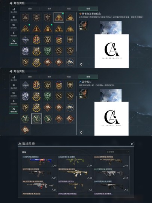This screenshot has width=152, height=203.
Task: Choose the gold rifle skin with 19 stars
Action: click(x=75, y=174)
